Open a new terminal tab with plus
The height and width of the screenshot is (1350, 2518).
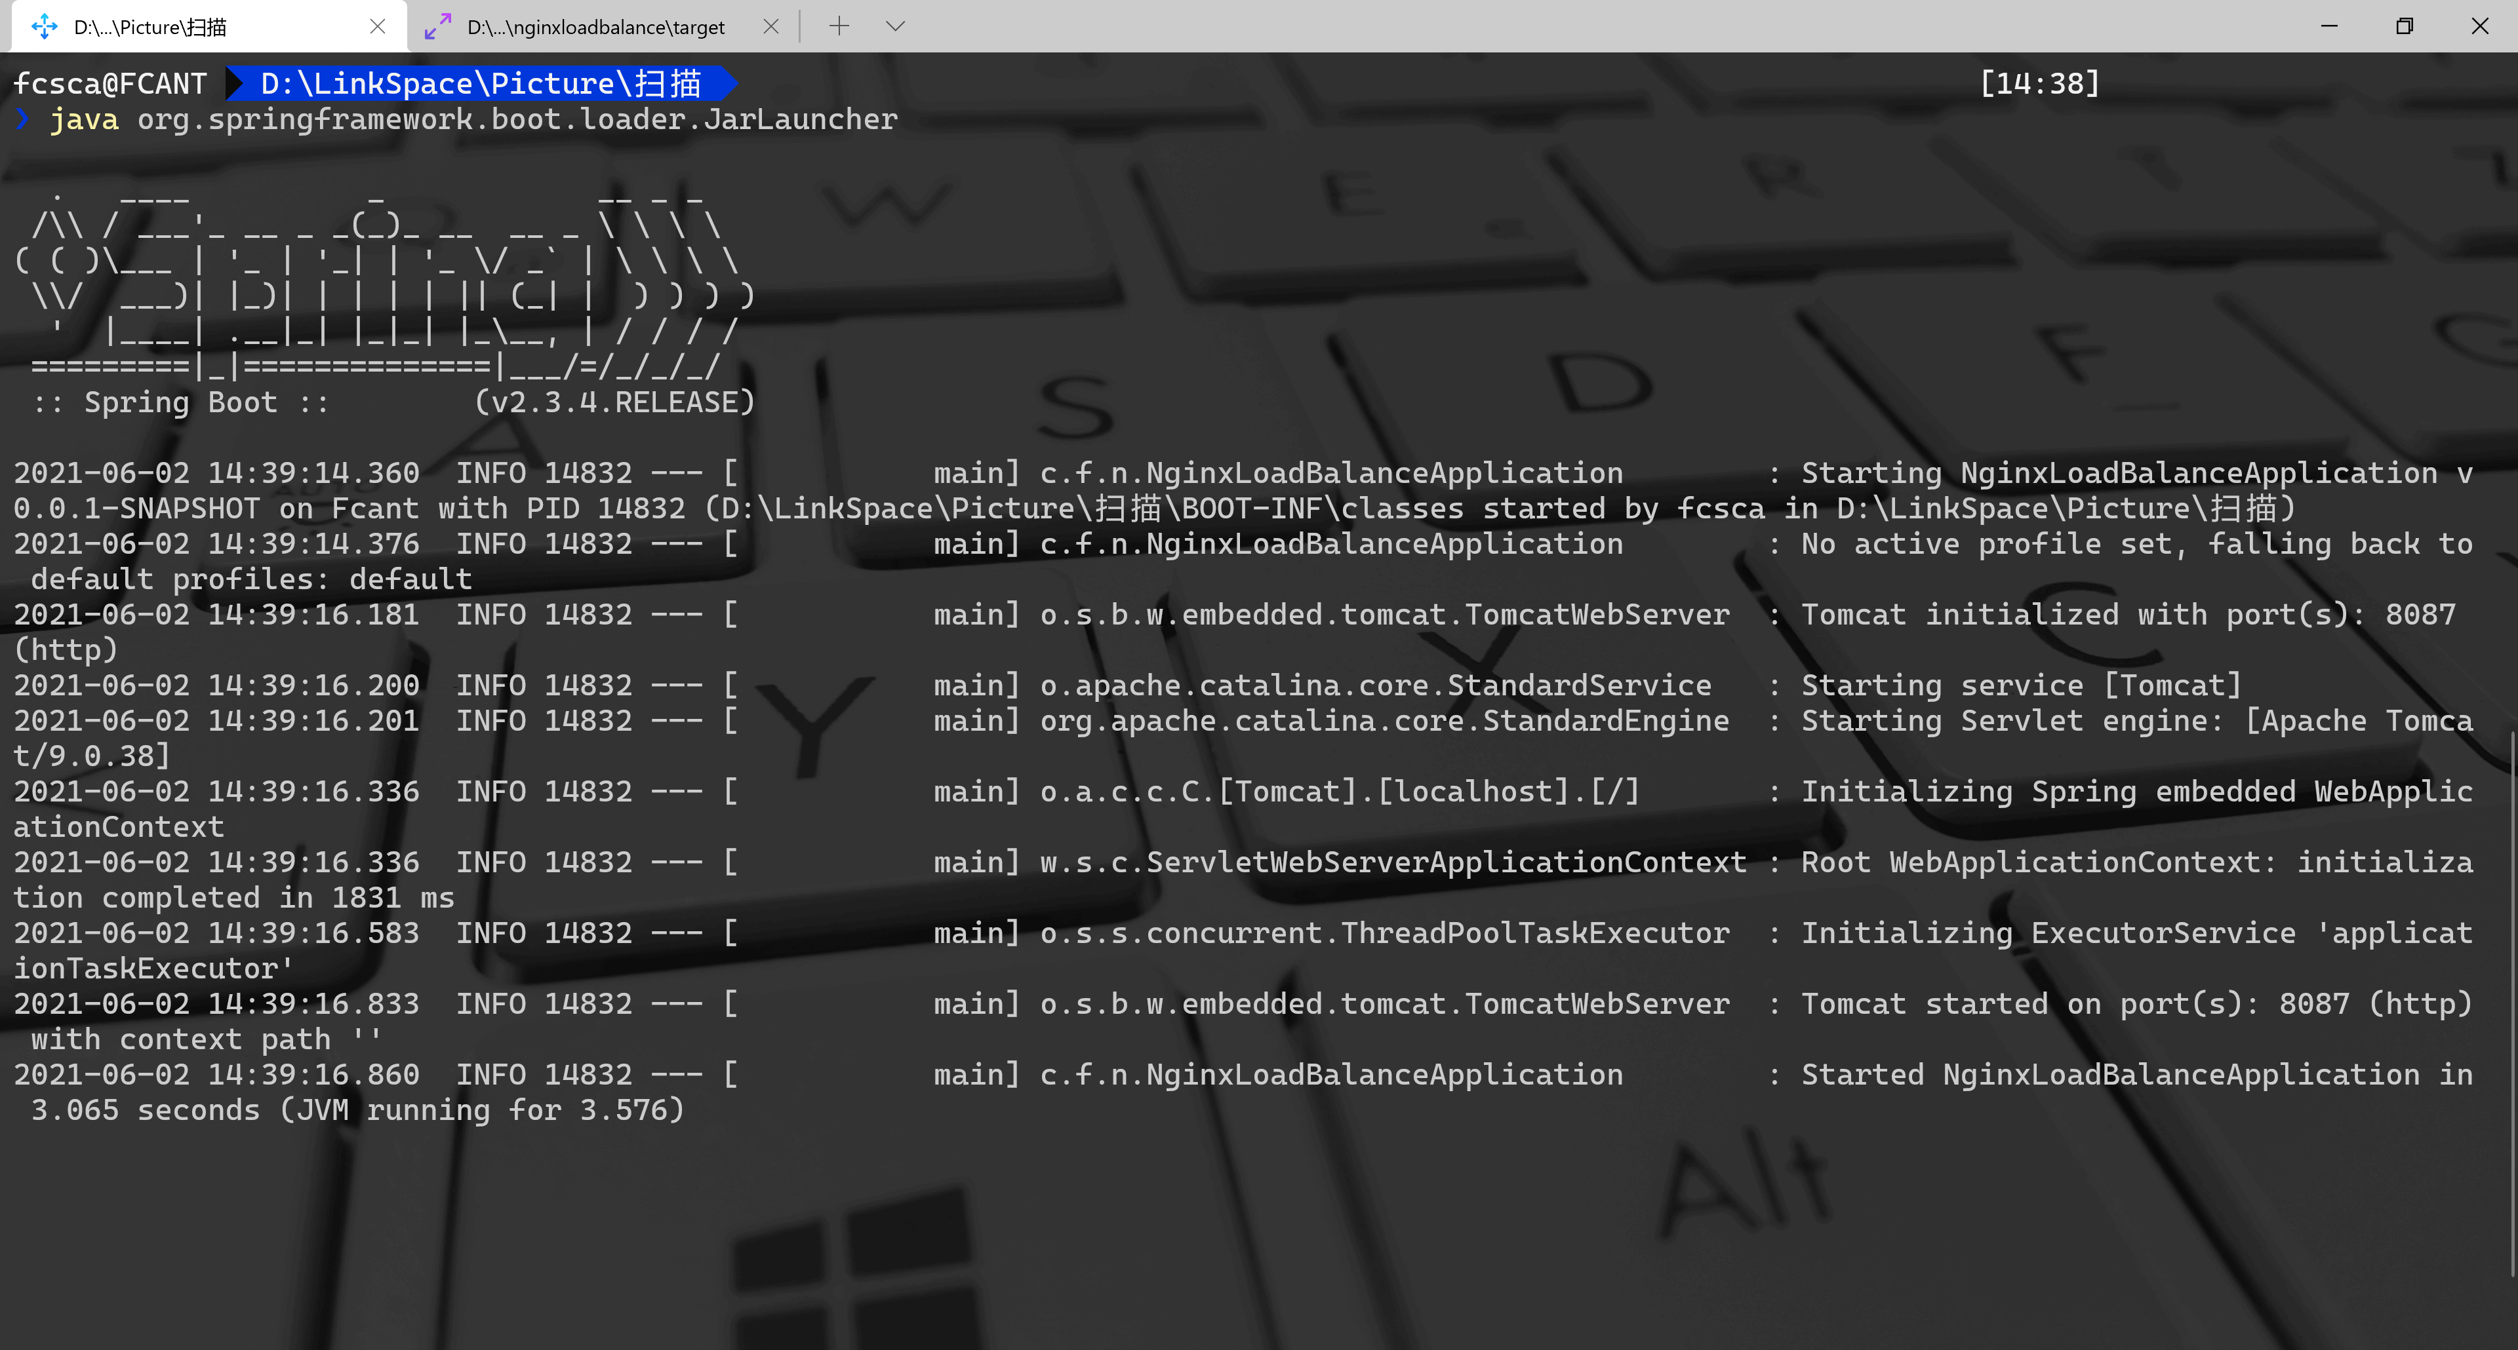(x=839, y=26)
